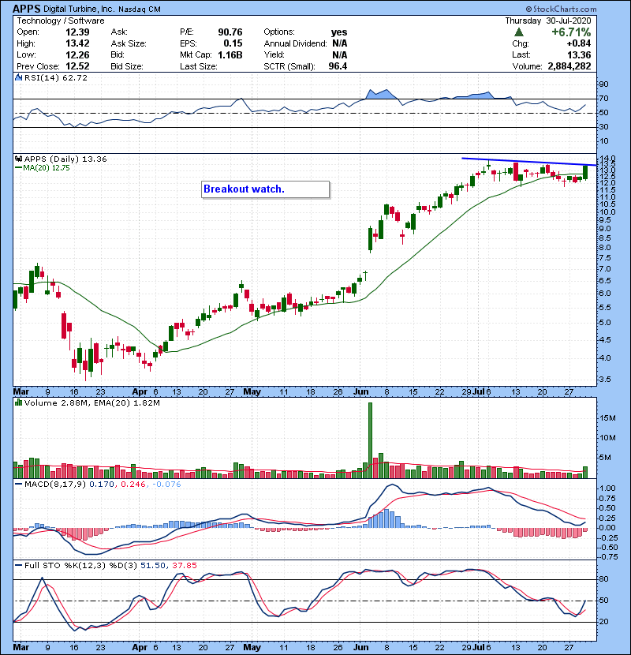Click the High value 13.42
The width and height of the screenshot is (631, 655).
coord(77,43)
